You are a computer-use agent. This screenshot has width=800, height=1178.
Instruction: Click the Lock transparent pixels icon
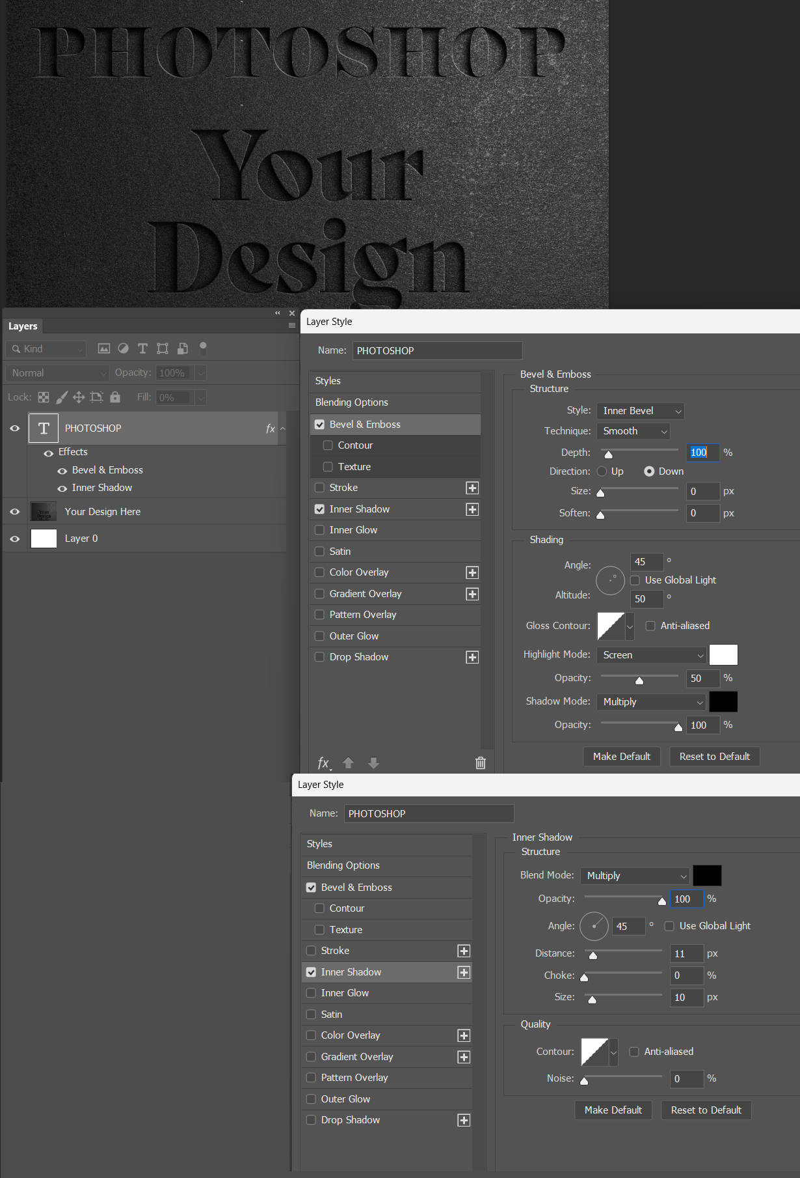(44, 397)
